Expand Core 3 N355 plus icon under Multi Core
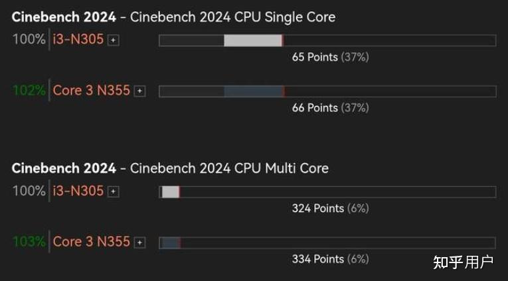 tap(139, 243)
